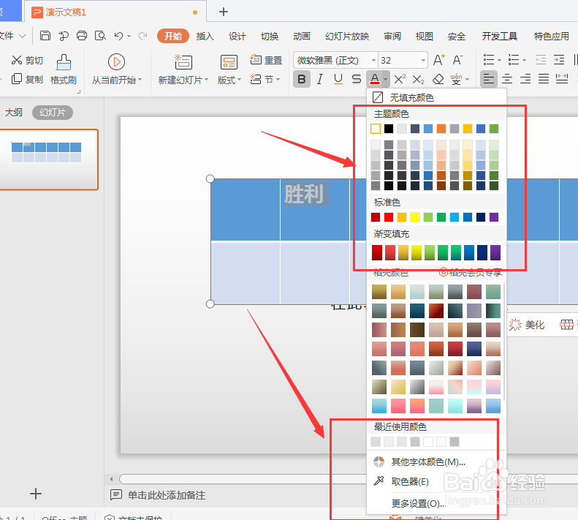Click the Beautify (美化) button
This screenshot has width=578, height=520.
pyautogui.click(x=526, y=325)
